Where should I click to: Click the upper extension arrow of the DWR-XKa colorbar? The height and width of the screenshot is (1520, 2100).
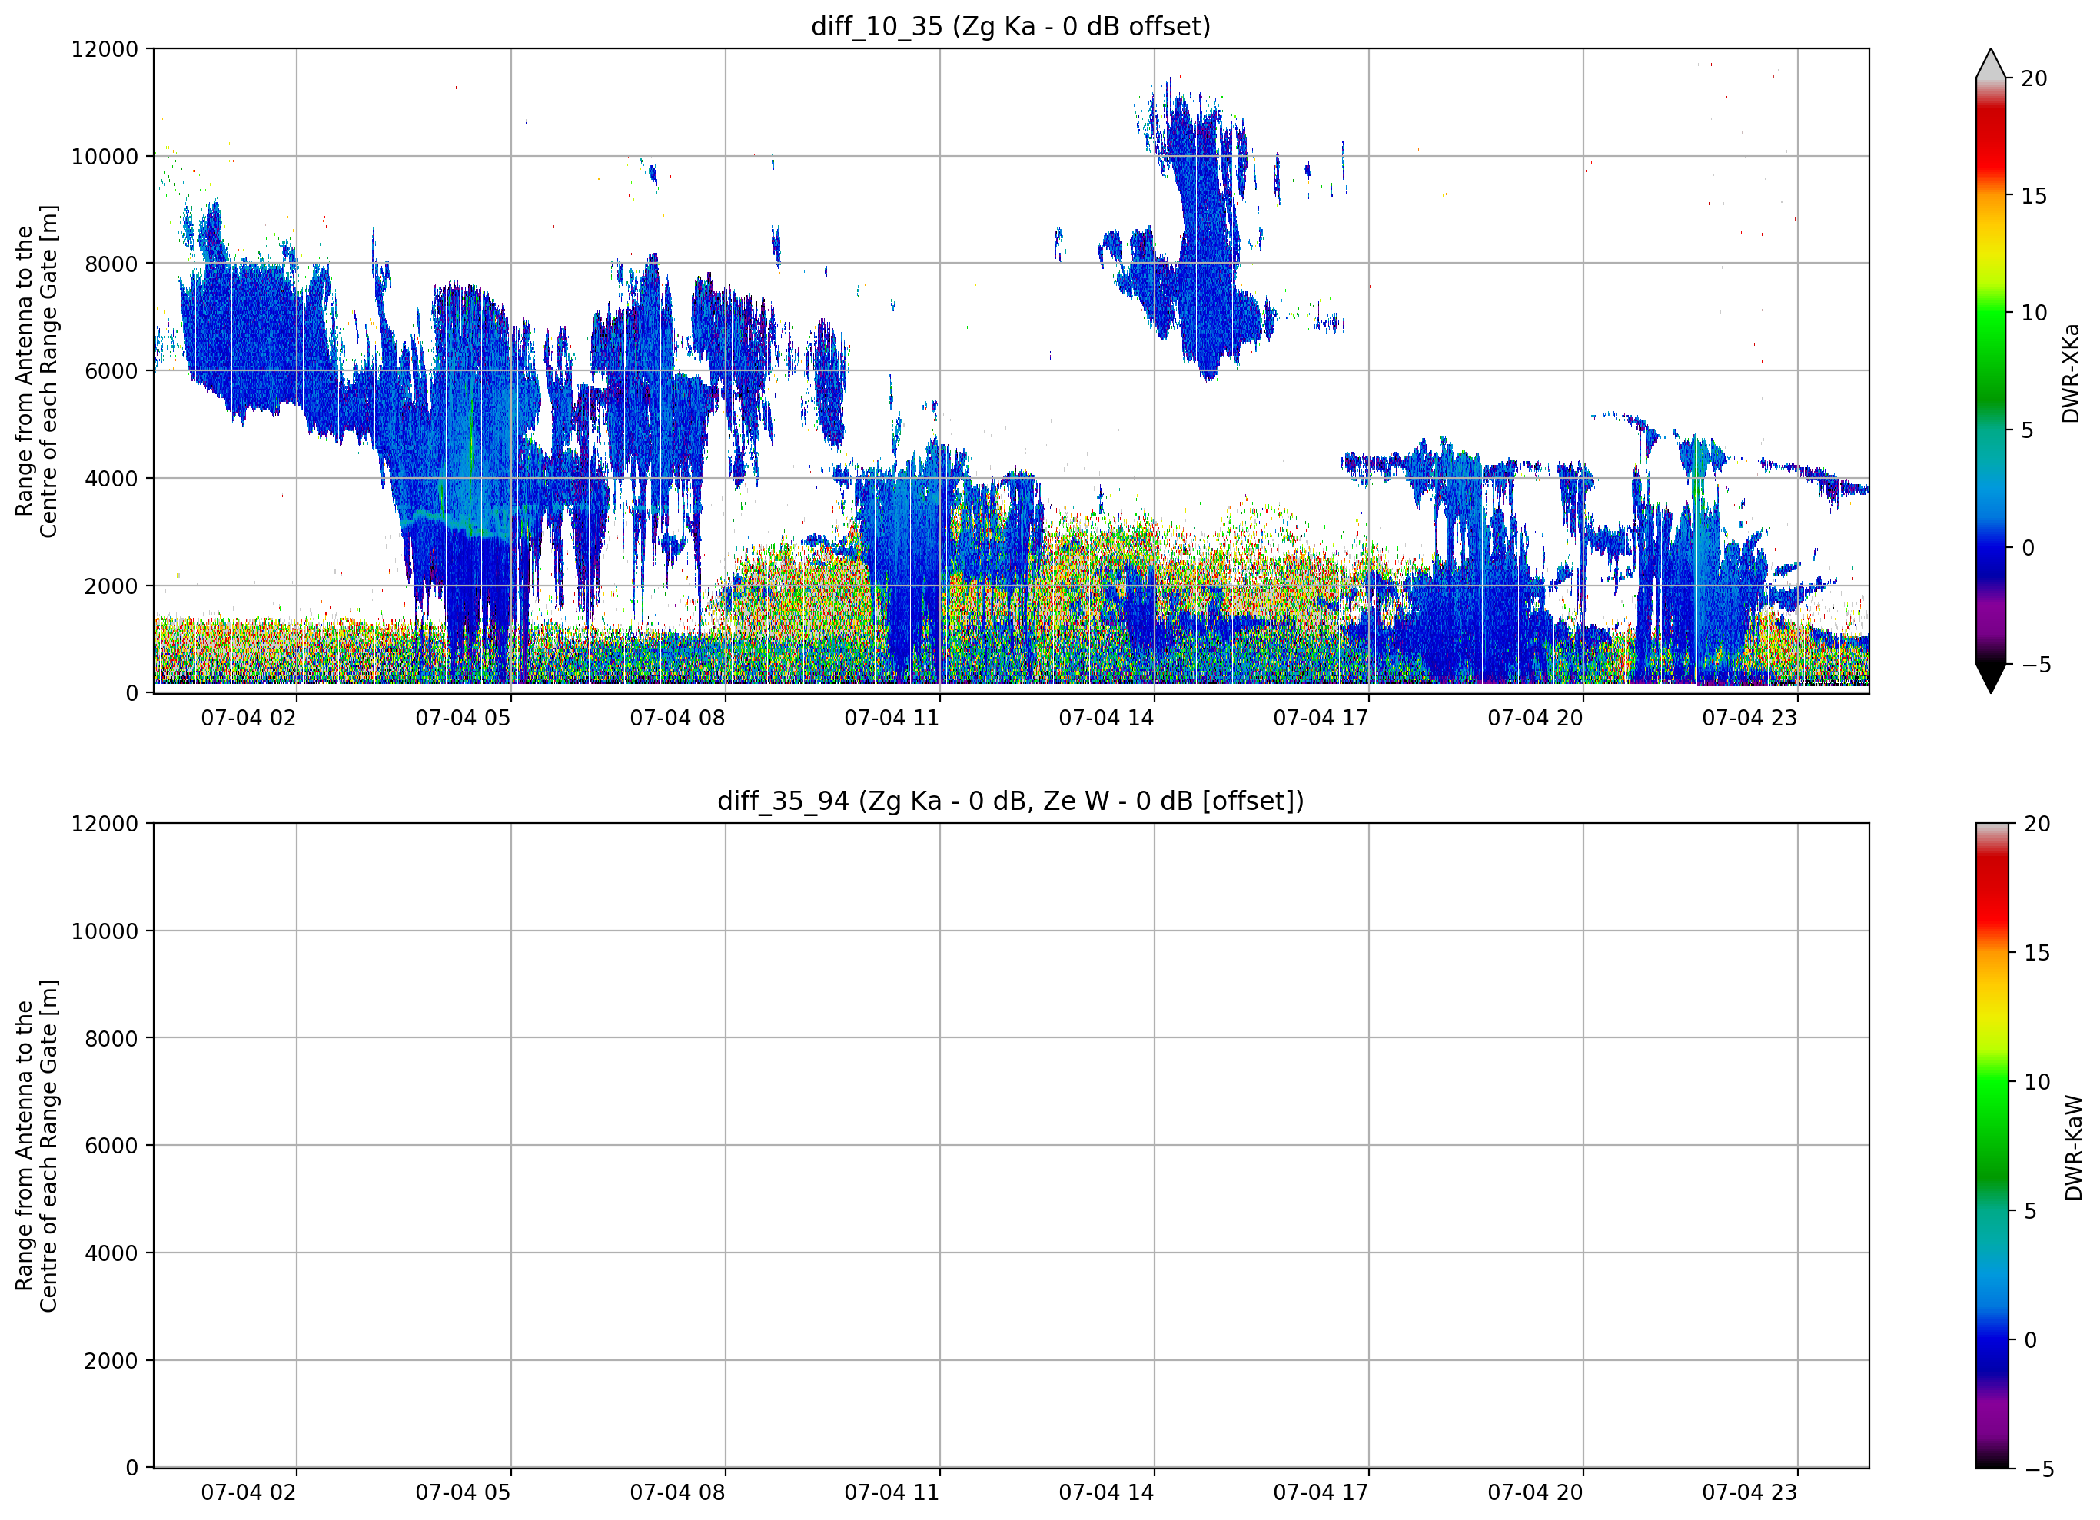click(x=1991, y=65)
